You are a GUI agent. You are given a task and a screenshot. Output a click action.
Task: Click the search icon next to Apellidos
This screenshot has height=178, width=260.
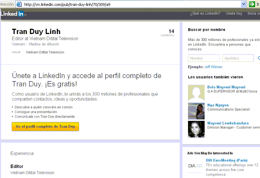point(259,58)
